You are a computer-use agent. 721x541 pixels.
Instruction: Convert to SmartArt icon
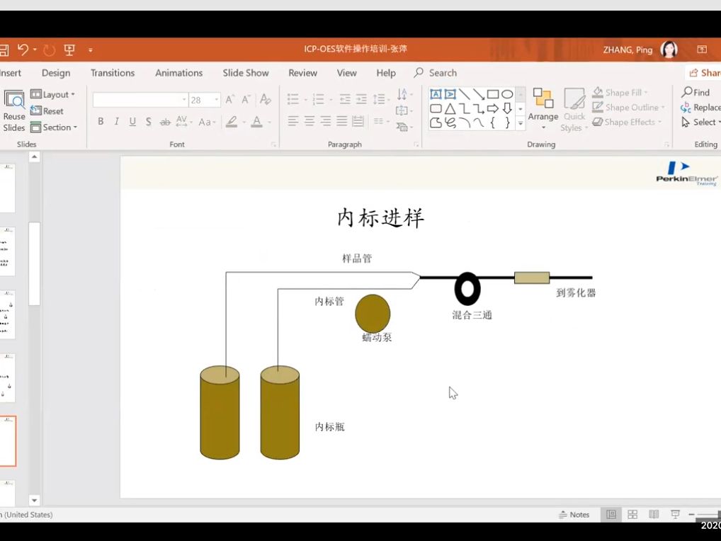tap(404, 127)
